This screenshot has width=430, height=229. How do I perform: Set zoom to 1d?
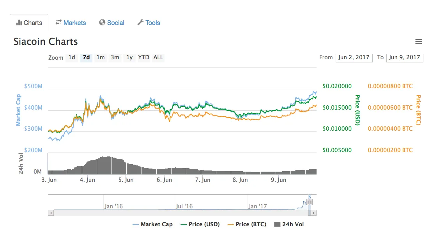pyautogui.click(x=72, y=57)
